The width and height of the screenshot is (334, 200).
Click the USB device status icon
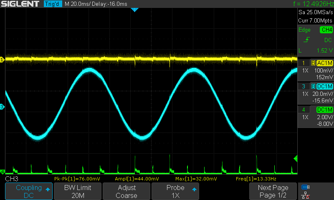click(x=306, y=187)
